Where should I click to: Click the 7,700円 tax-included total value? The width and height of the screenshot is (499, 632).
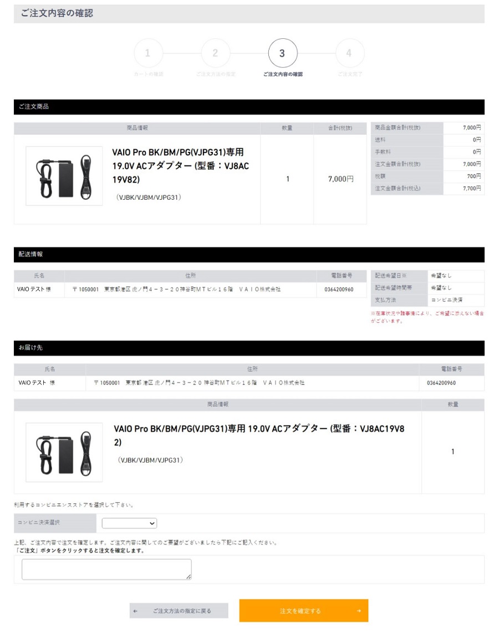pos(472,188)
